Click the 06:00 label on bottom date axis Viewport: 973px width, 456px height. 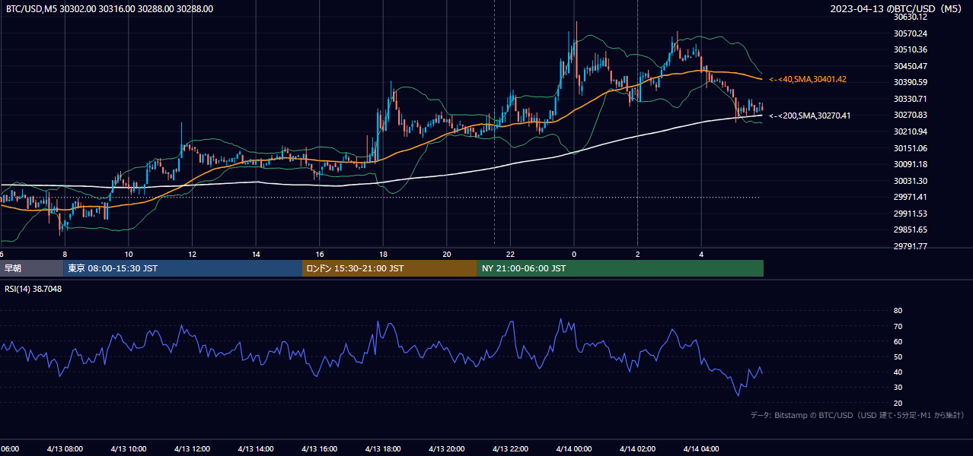9,449
